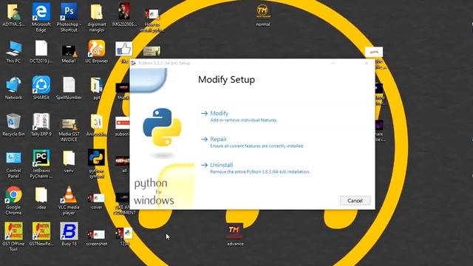The image size is (473, 266).
Task: Click the Cancel button in setup
Action: [x=355, y=200]
